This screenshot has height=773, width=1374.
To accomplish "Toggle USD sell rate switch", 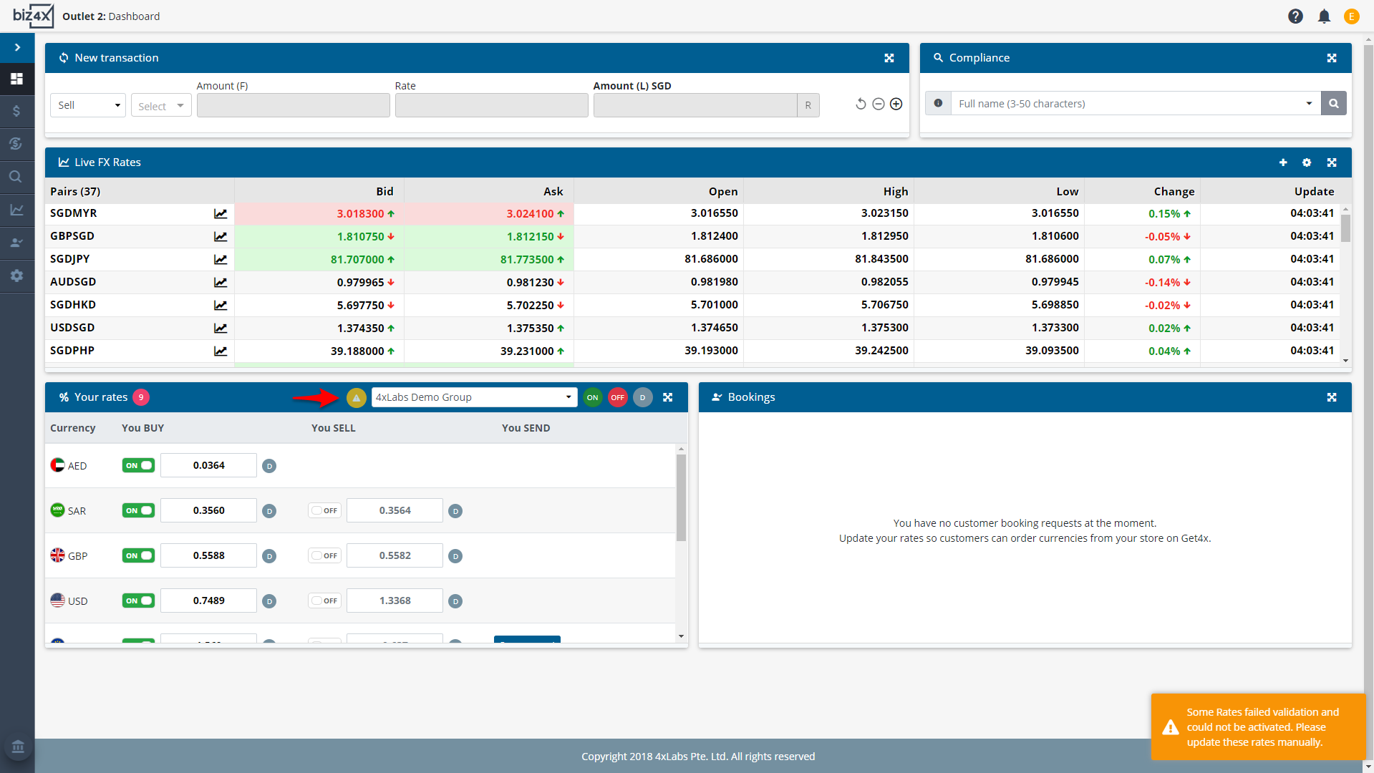I will coord(324,601).
